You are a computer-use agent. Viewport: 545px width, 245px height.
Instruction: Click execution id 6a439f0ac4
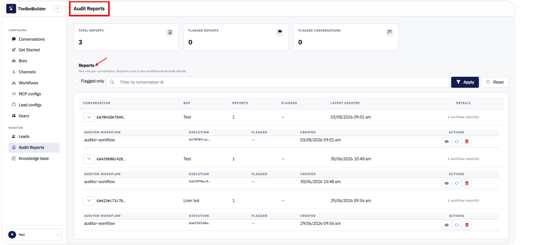pyautogui.click(x=199, y=181)
